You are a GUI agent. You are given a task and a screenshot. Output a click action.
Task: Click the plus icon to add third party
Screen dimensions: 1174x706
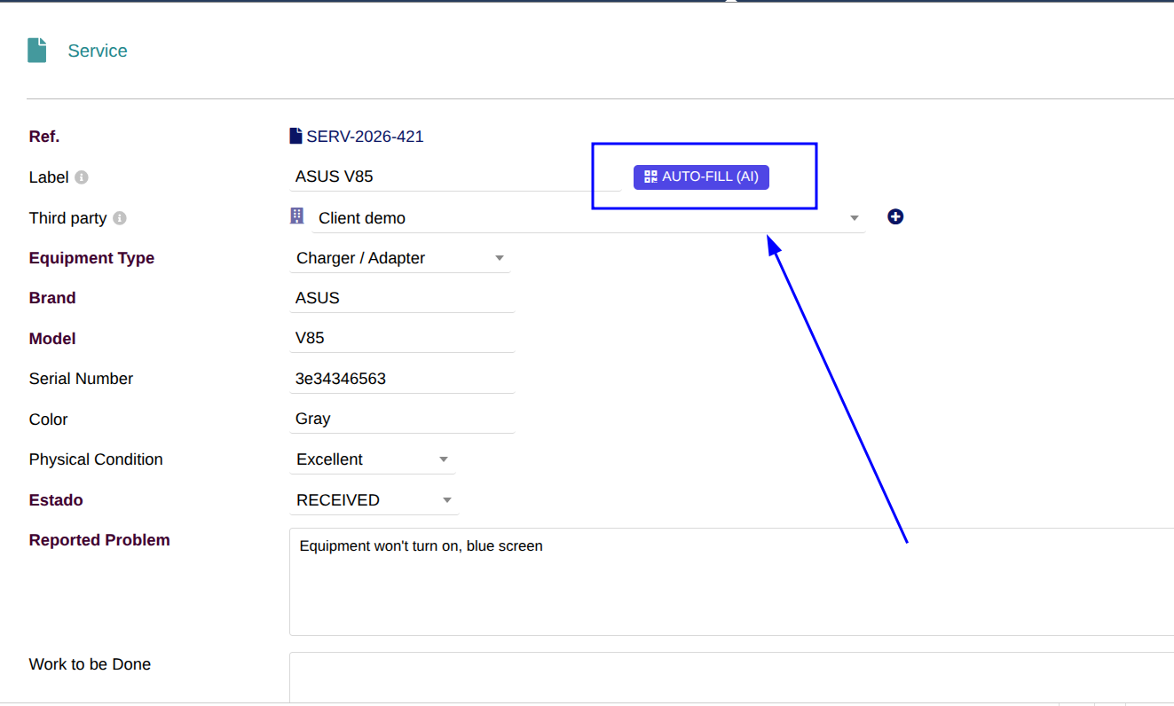[895, 216]
